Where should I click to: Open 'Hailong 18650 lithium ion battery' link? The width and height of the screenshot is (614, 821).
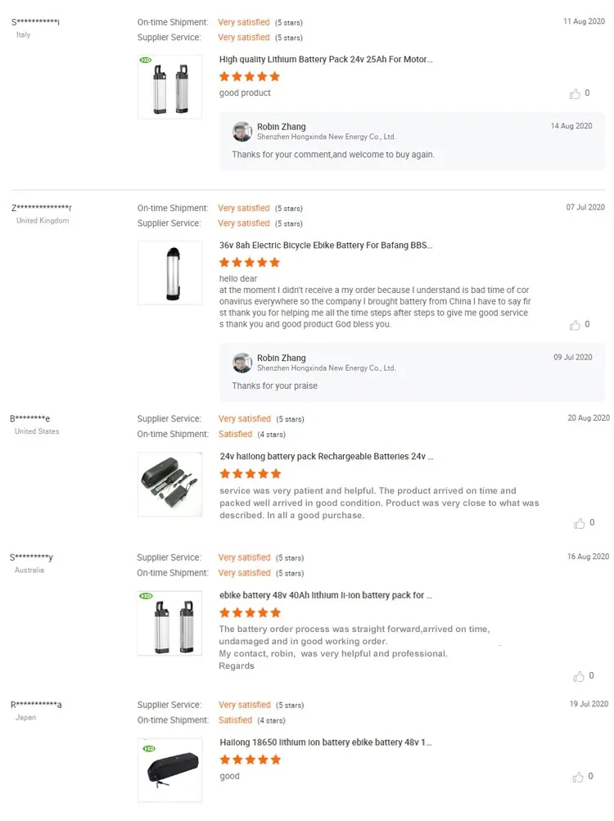[x=326, y=742]
